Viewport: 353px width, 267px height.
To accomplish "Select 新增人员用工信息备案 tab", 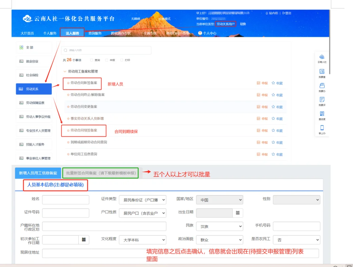I will [x=38, y=173].
